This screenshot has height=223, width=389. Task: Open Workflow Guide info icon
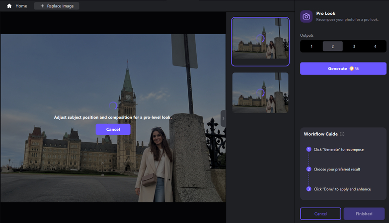coord(342,134)
